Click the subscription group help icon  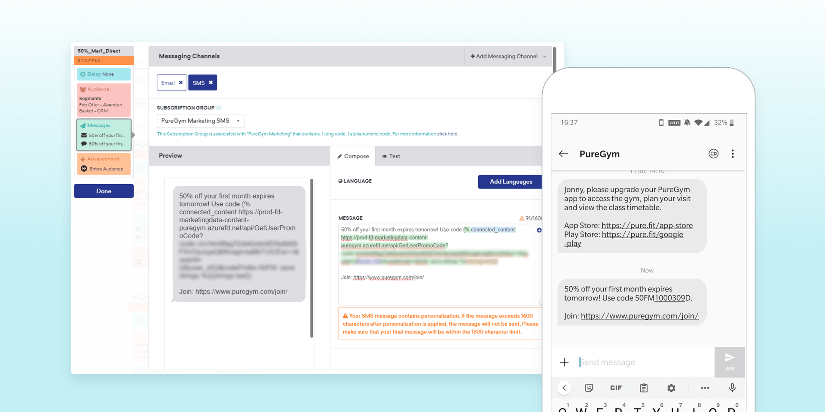(219, 108)
